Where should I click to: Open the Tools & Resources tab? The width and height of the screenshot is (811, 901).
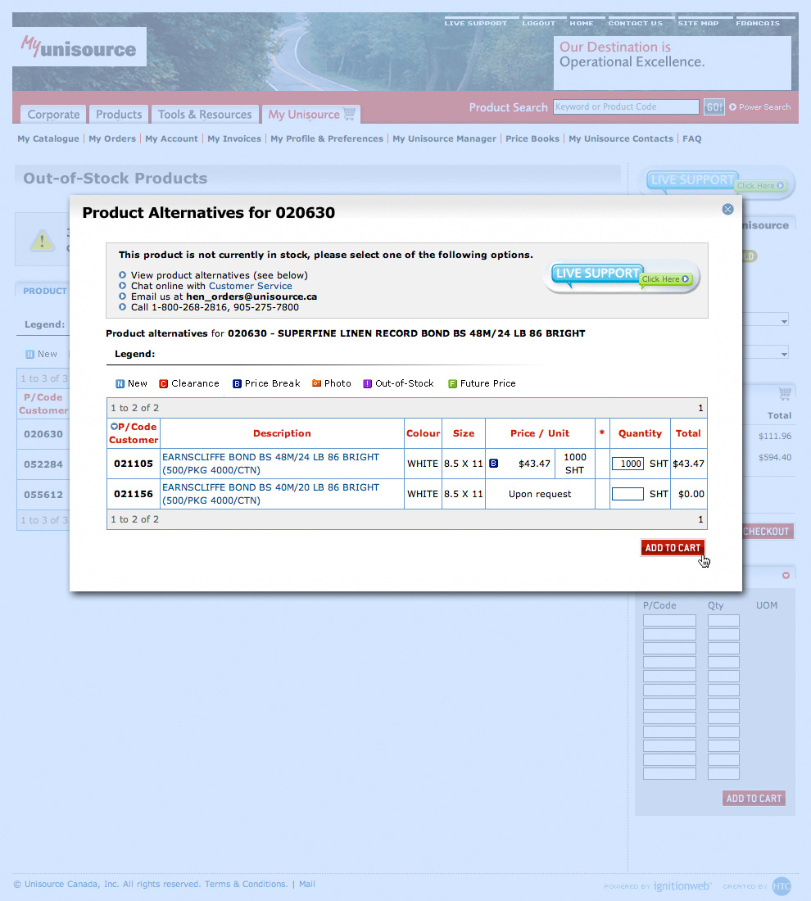coord(205,115)
